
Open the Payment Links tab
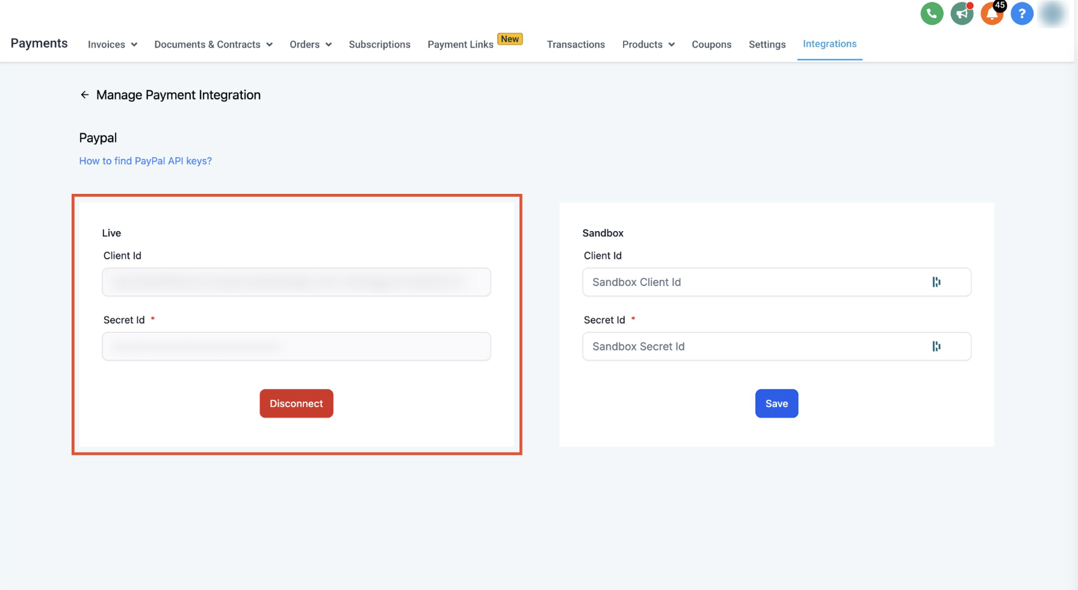click(460, 45)
